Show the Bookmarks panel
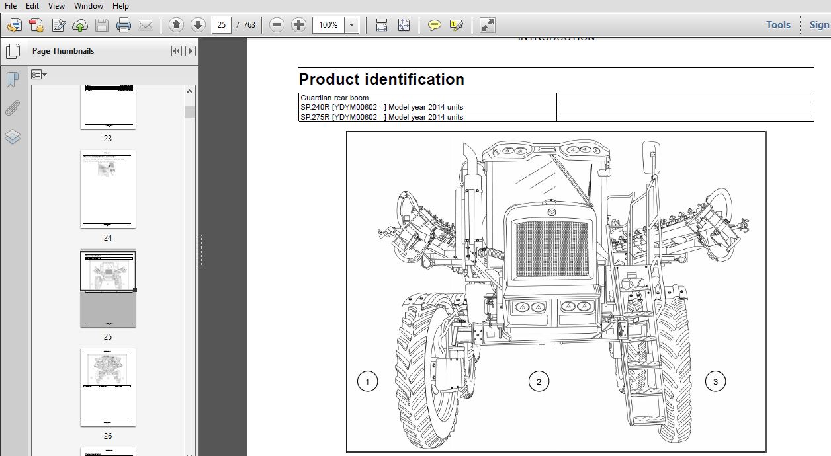Screen dimensions: 831x456 click(12, 80)
